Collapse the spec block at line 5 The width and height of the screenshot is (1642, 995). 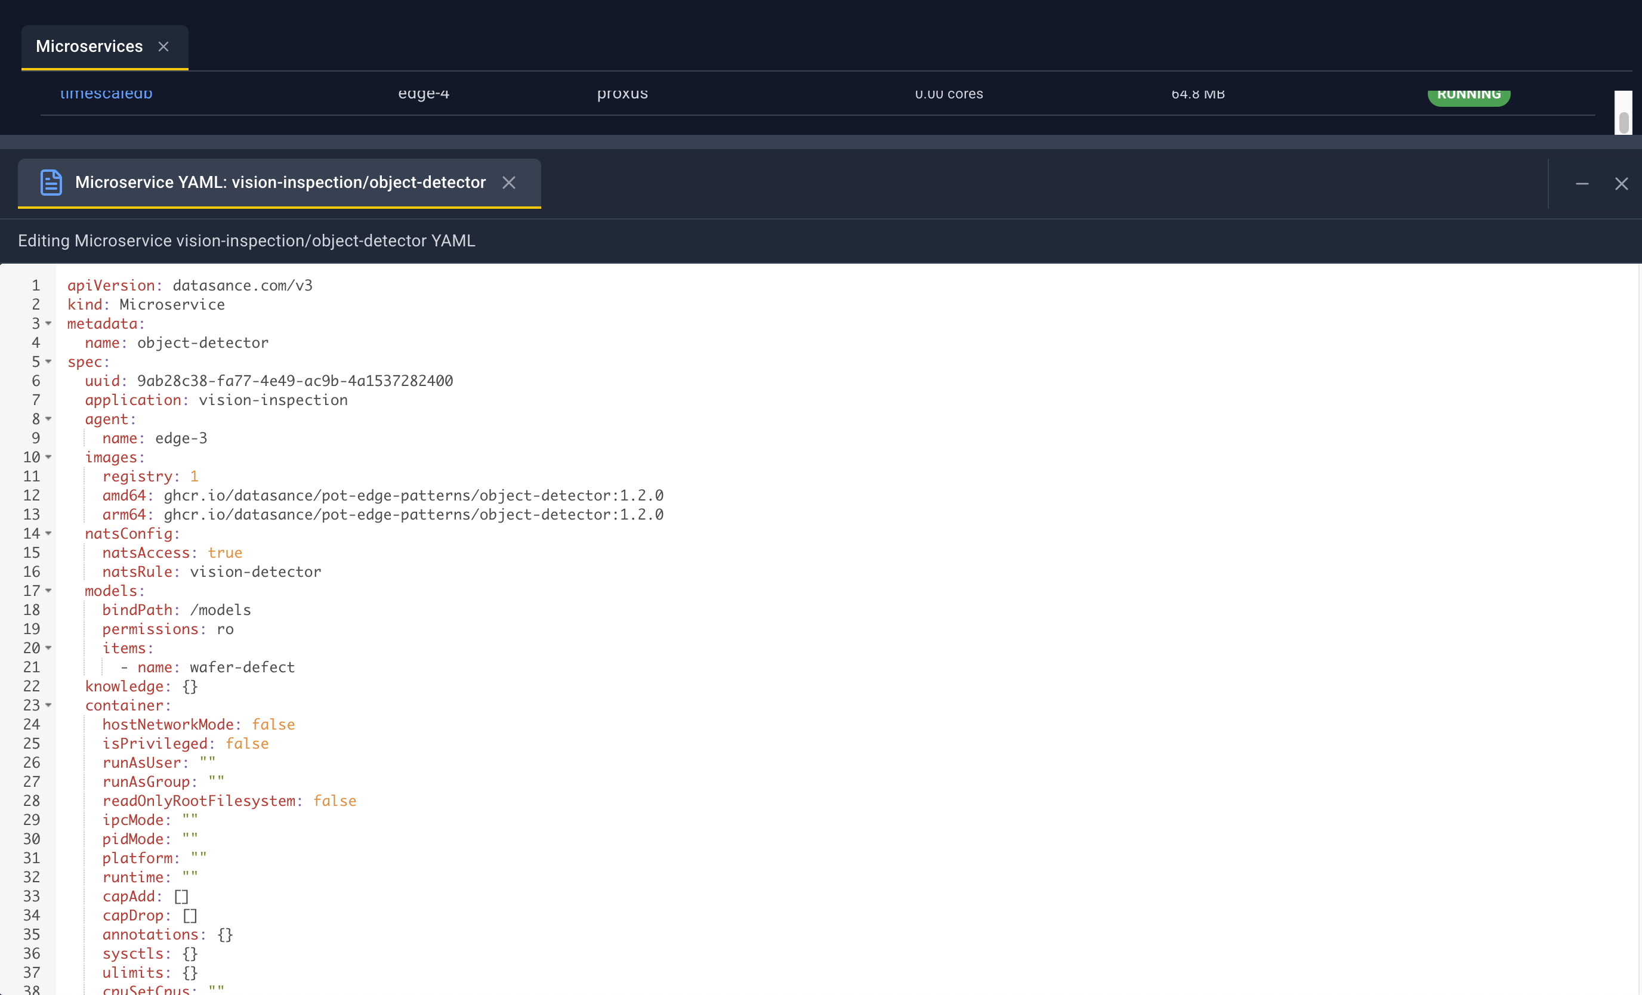tap(49, 362)
